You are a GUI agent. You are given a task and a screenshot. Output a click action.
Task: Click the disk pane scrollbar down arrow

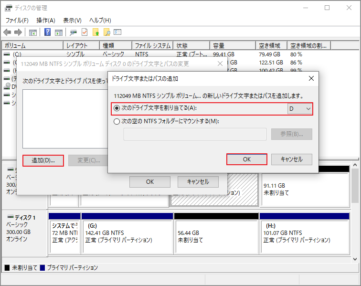355,259
